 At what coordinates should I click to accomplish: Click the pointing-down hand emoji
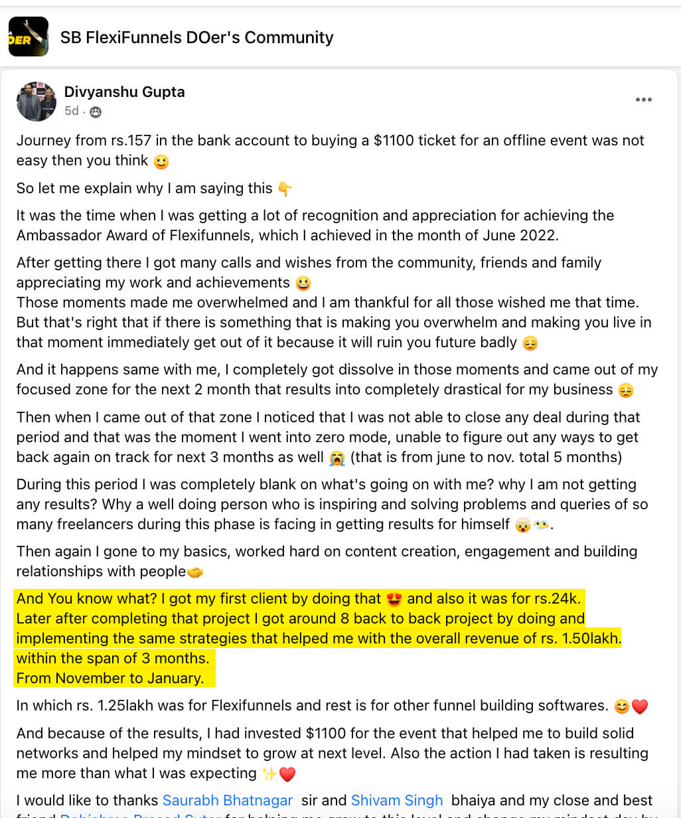pyautogui.click(x=285, y=189)
